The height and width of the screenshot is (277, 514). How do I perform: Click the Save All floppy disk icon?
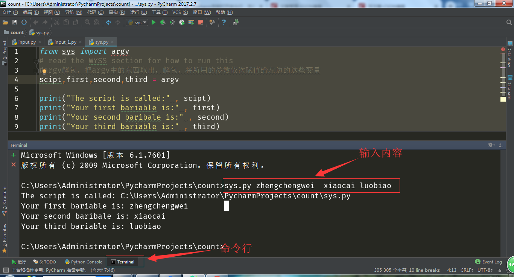[15, 23]
